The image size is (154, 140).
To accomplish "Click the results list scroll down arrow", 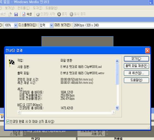I will tap(117, 108).
